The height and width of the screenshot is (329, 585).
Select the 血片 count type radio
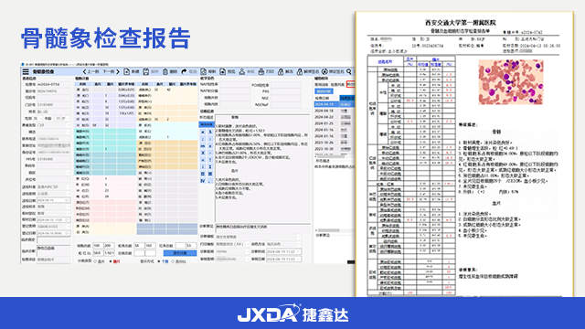click(95, 261)
